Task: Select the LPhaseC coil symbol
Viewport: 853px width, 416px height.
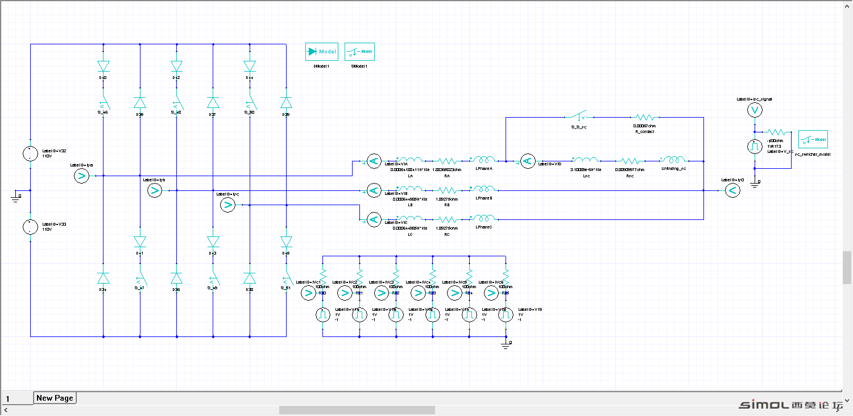Action: coord(483,218)
